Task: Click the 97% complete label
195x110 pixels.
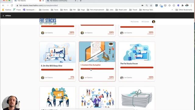Action: click(71, 78)
